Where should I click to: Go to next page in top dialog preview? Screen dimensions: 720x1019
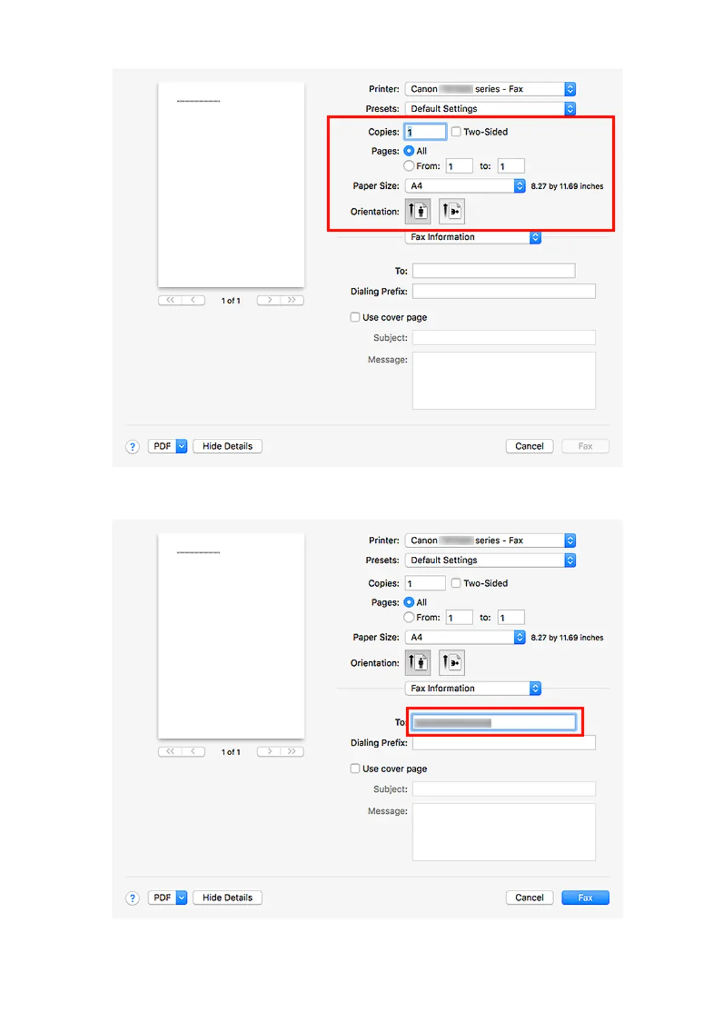[x=269, y=300]
